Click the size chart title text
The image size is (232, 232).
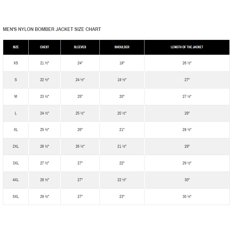[x=52, y=29]
